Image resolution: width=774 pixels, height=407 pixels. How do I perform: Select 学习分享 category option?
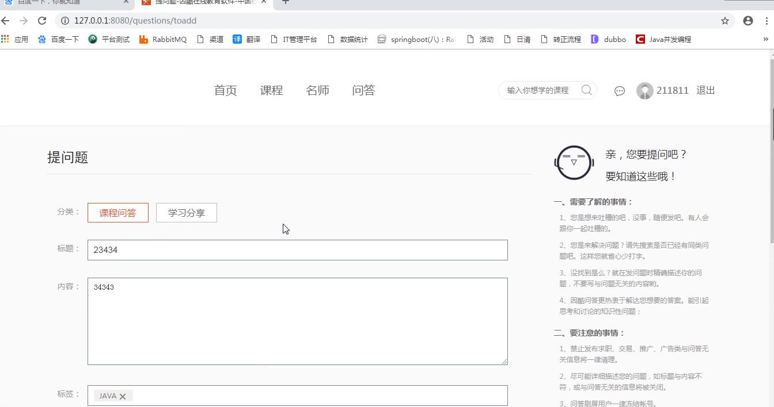point(187,213)
